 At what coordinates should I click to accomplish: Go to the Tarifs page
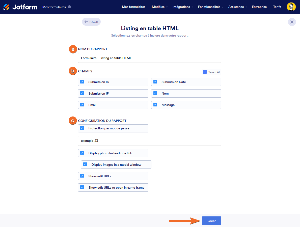[277, 7]
